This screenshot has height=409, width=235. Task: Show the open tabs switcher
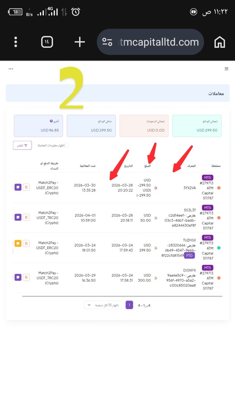[x=47, y=42]
